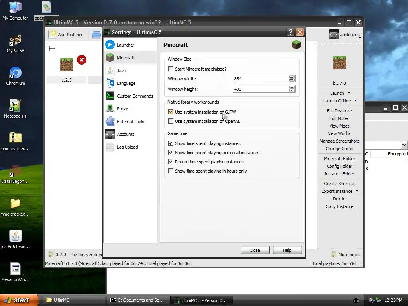Click the External Tools puzzle piece icon

coord(110,121)
